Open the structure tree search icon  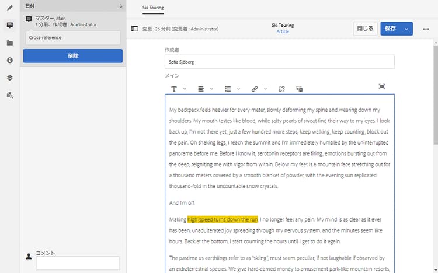pos(10,95)
